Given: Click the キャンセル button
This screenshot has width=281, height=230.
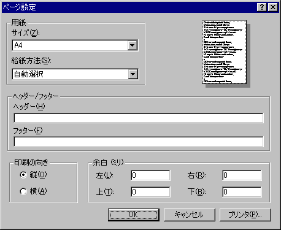Looking at the screenshot, I should [190, 215].
